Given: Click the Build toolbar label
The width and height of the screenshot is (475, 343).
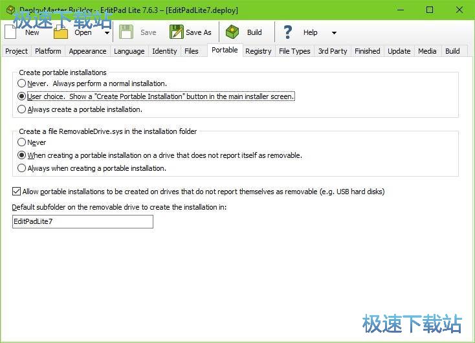Looking at the screenshot, I should point(254,32).
